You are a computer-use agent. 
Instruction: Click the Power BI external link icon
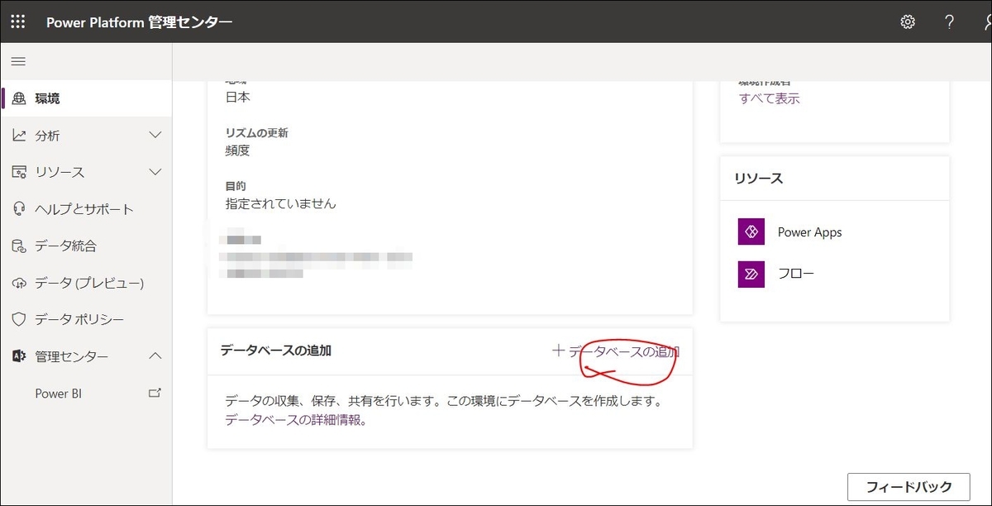point(154,393)
